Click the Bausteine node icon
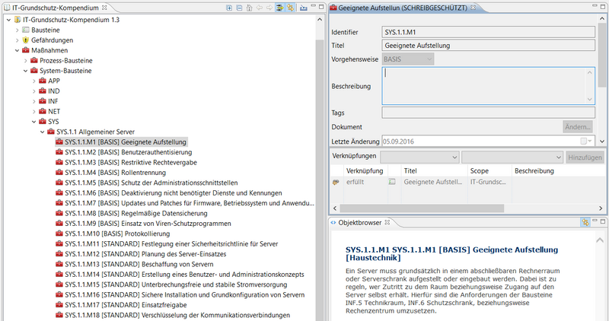This screenshot has height=321, width=609. (x=26, y=30)
